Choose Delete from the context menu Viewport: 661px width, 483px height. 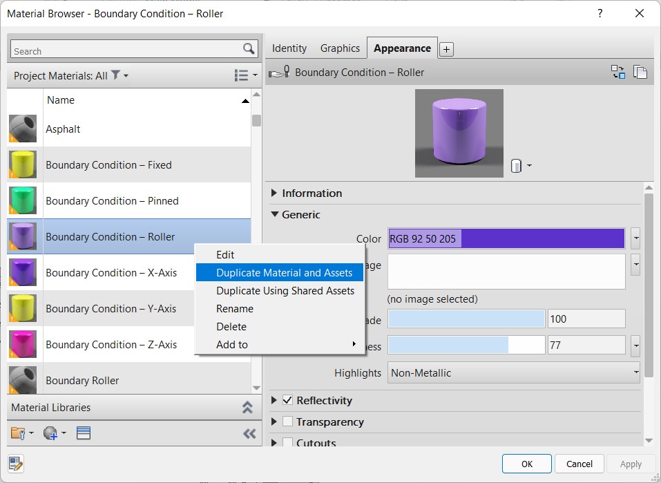point(280,327)
